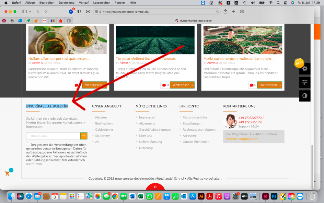Open the Geldscheine footer link
This screenshot has height=203, width=324.
point(104,129)
